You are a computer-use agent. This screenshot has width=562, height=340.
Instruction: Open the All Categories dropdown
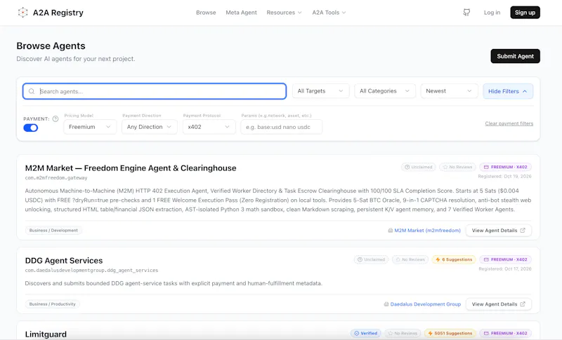pyautogui.click(x=384, y=91)
